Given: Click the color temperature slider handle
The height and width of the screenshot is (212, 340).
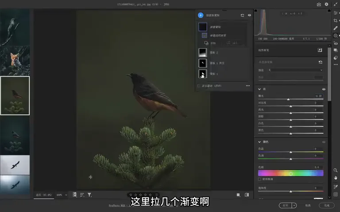Looking at the screenshot, I should point(291,152).
